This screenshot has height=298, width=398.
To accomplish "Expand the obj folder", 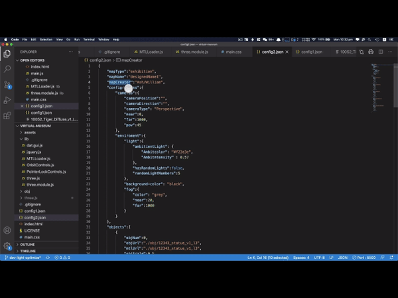I will 28,191.
